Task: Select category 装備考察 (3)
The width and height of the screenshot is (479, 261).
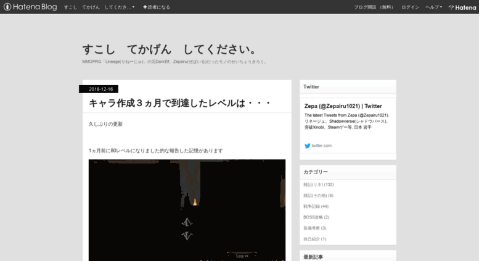Action: 314,228
